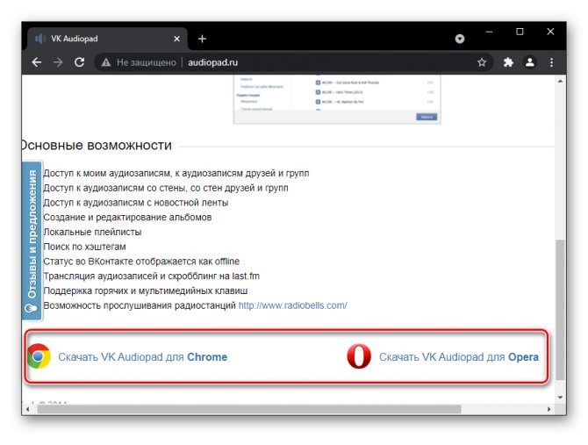588x445 pixels.
Task: Select the VK Audiopad tab
Action: 107,39
